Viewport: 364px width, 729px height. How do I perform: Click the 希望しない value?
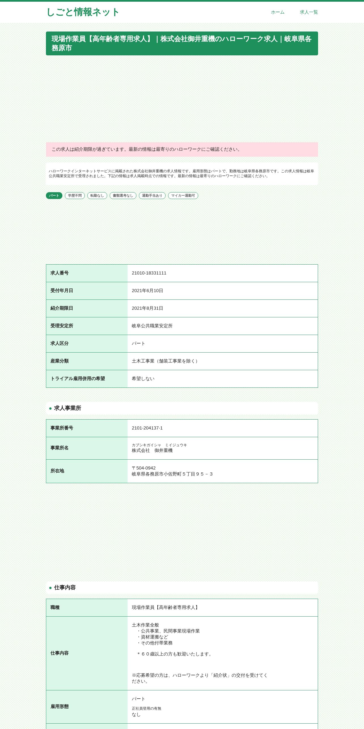pos(143,379)
